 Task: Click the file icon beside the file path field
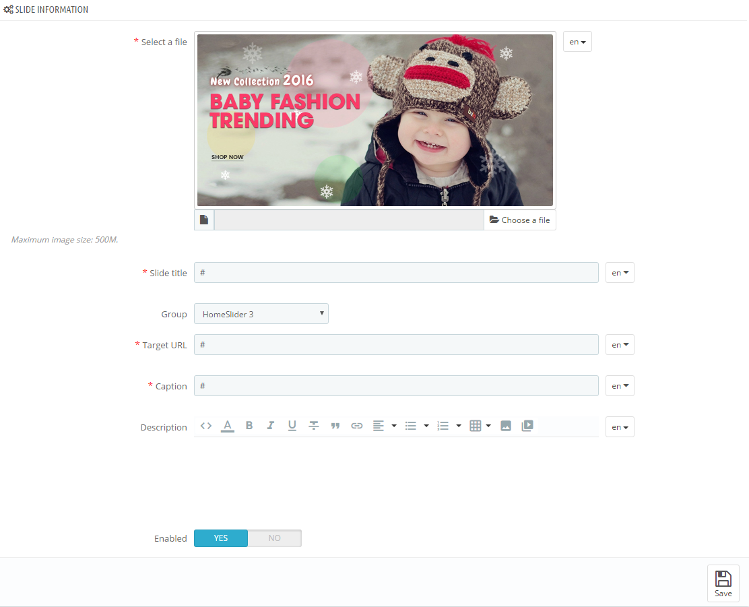(204, 220)
